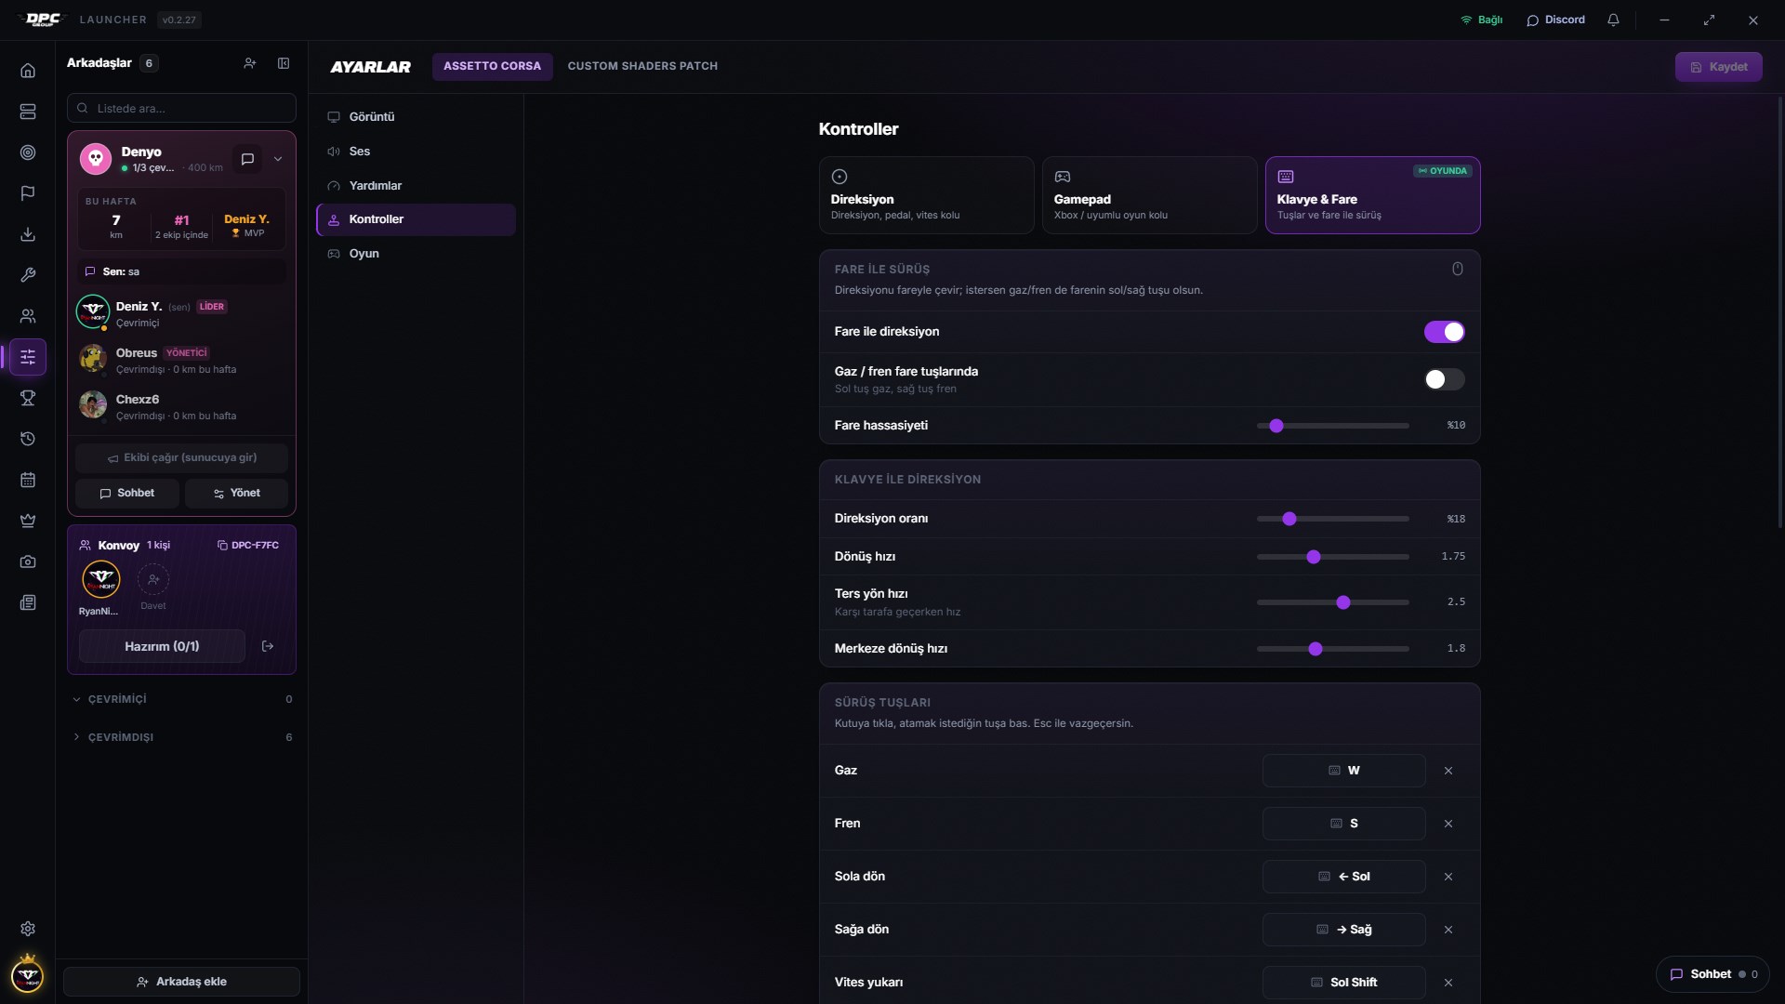The image size is (1785, 1004).
Task: Click the Hazırım (0/1) button
Action: (162, 646)
